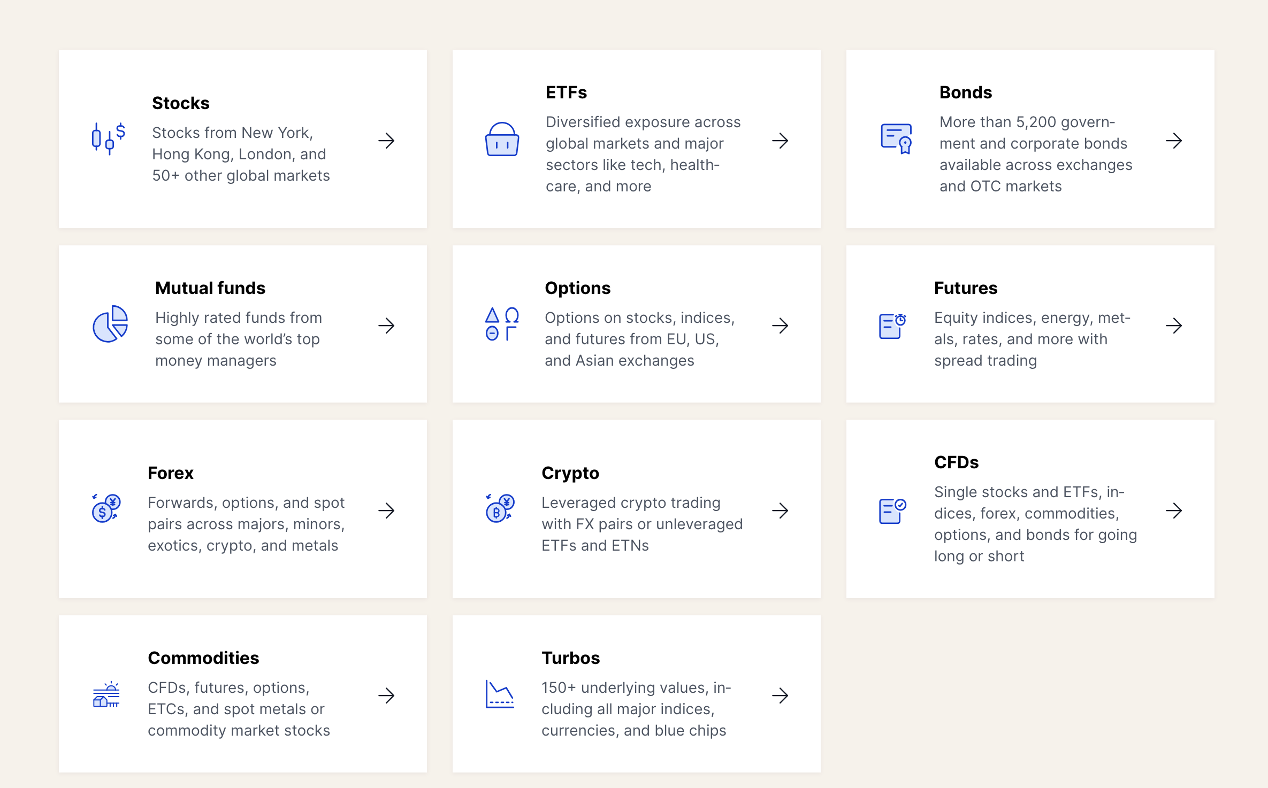Click the Commodities farm sunrise icon
This screenshot has height=788, width=1268.
106,695
